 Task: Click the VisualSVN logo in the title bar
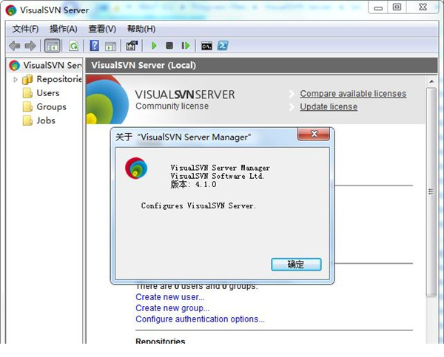(11, 10)
